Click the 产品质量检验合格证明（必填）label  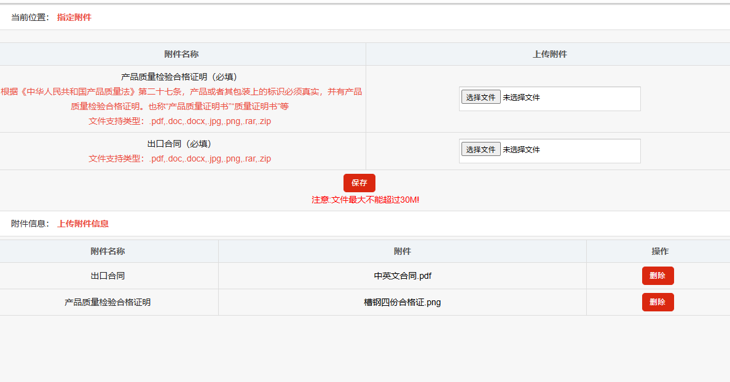(179, 77)
